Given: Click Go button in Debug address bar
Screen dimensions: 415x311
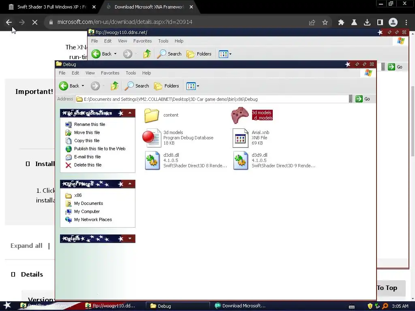Looking at the screenshot, I should point(363,99).
